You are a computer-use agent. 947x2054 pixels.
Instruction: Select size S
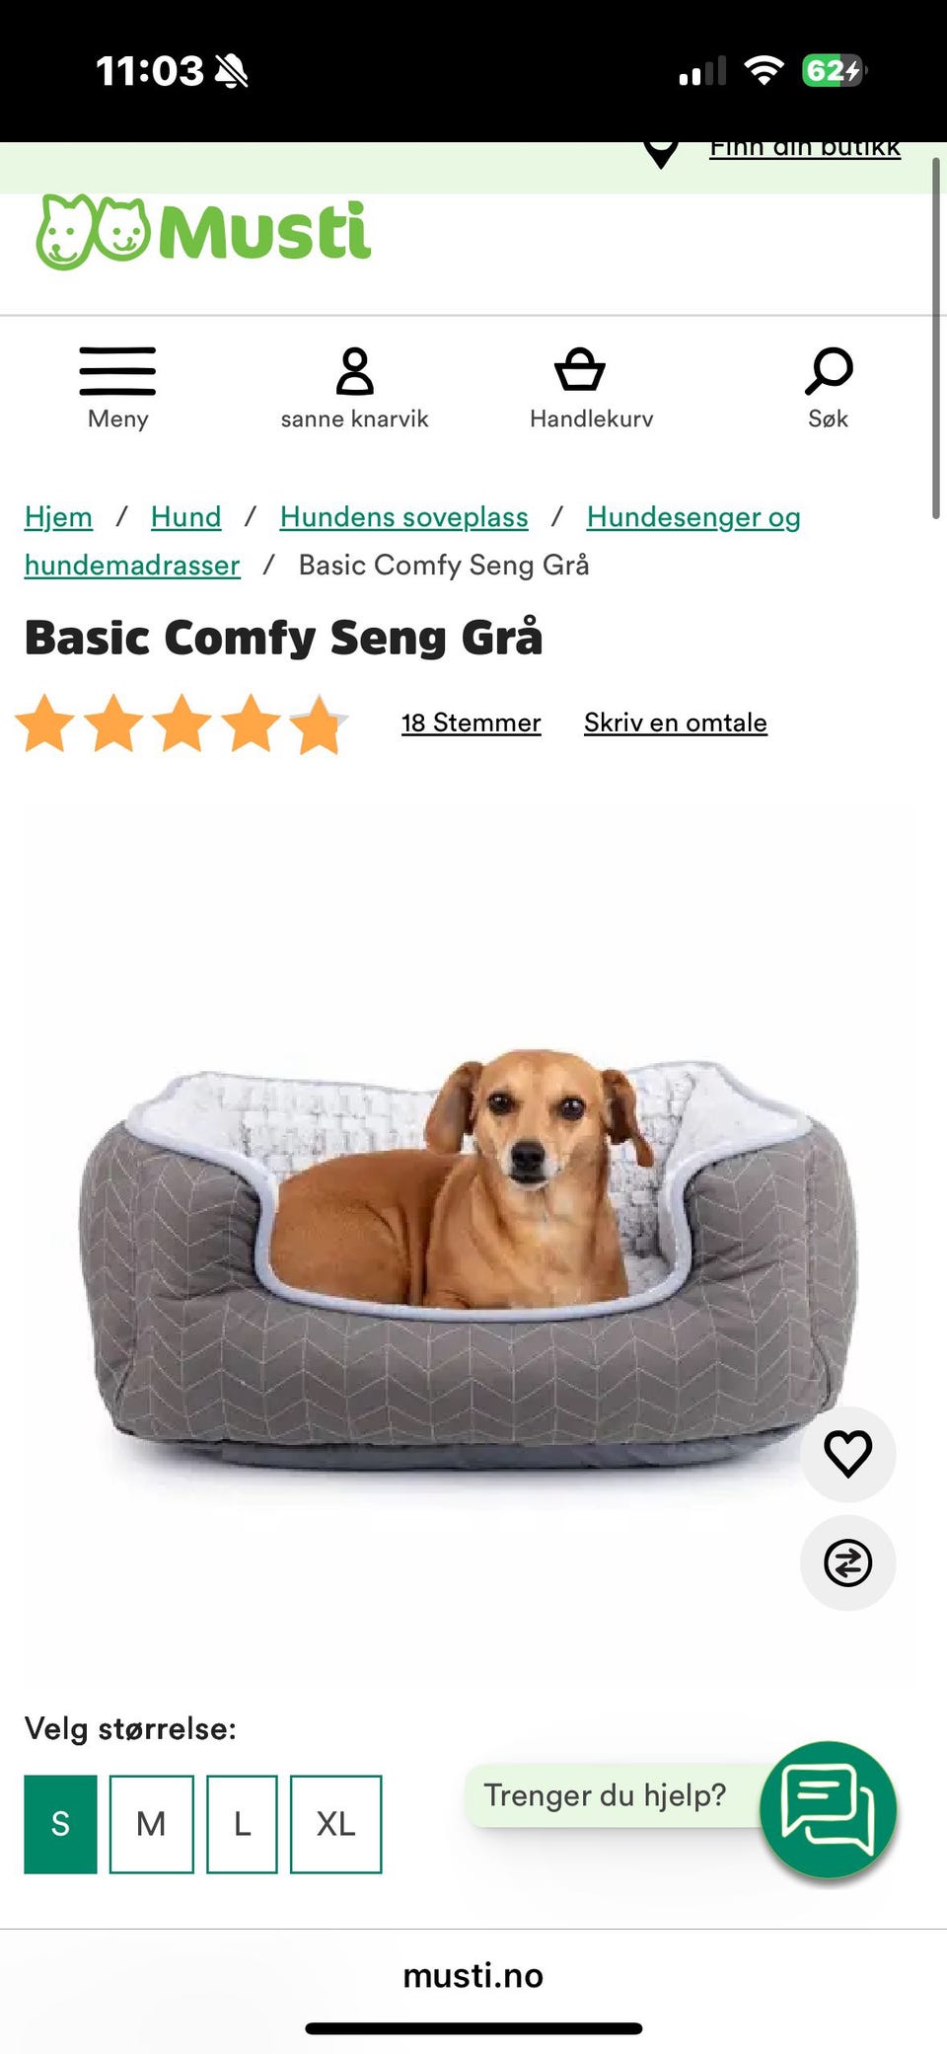click(60, 1824)
